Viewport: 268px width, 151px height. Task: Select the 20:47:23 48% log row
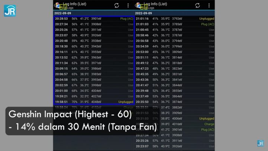pos(175,69)
